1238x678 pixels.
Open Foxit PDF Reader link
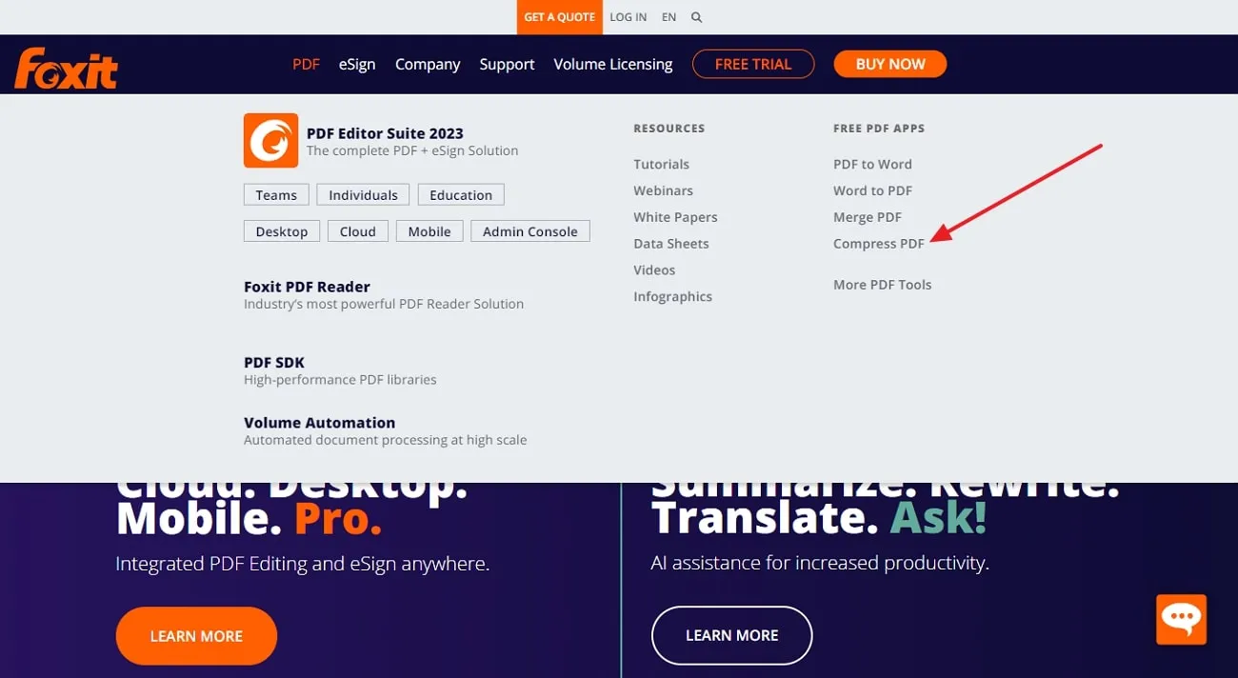pos(307,287)
